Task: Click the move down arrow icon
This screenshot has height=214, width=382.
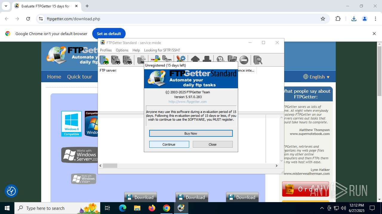Action: (207, 59)
